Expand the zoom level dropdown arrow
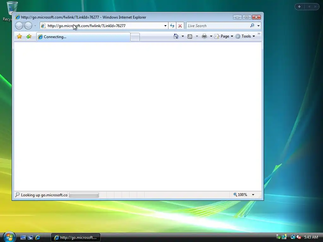The width and height of the screenshot is (323, 242). (253, 195)
